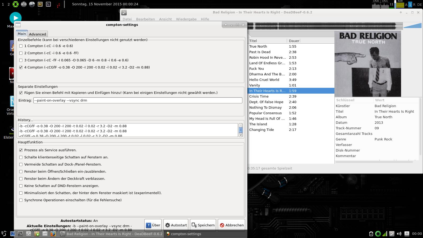Click the Autostart button
The height and width of the screenshot is (238, 423).
pyautogui.click(x=176, y=225)
